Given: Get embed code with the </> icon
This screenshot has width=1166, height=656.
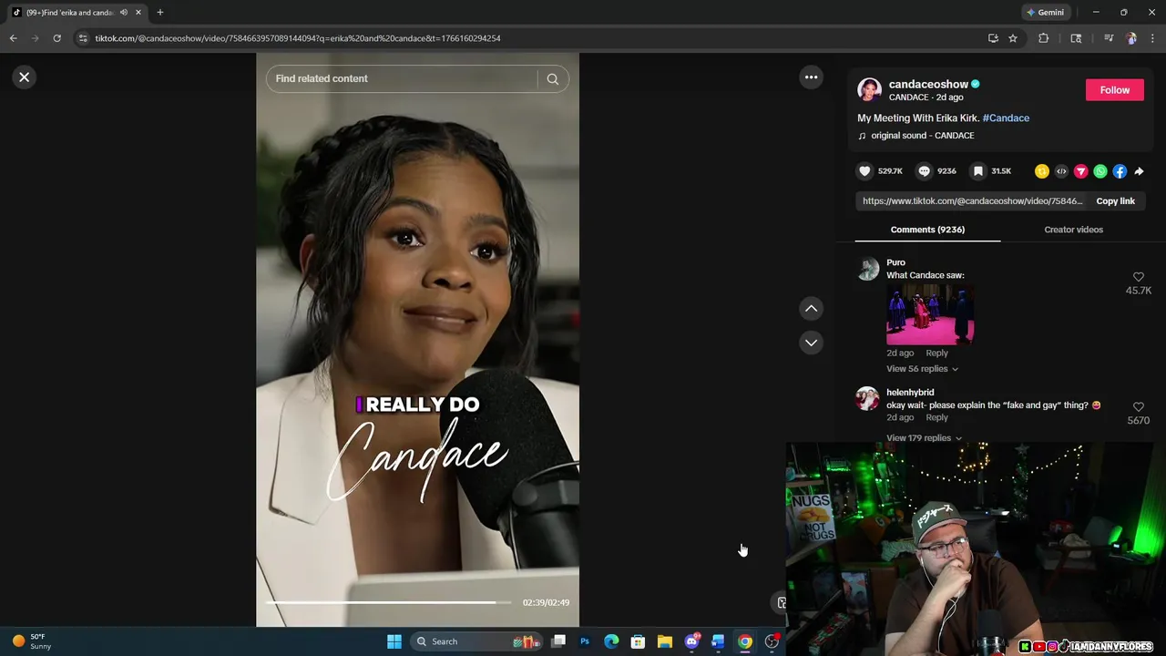Looking at the screenshot, I should 1061,171.
